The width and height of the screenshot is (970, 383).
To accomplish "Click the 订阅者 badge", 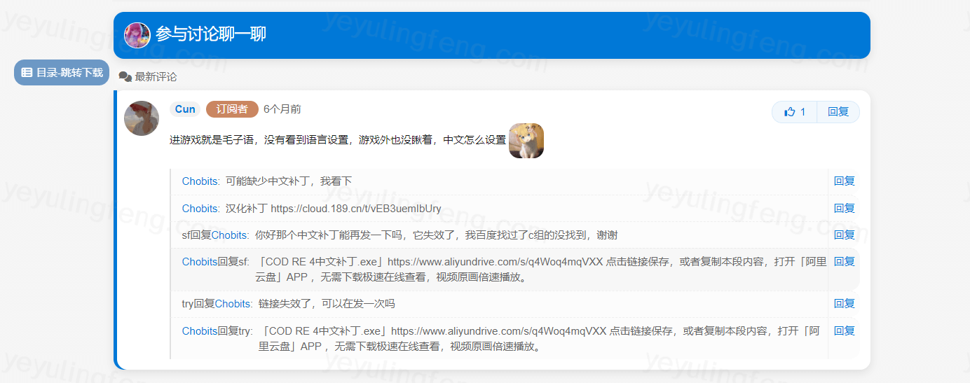I will click(x=232, y=109).
